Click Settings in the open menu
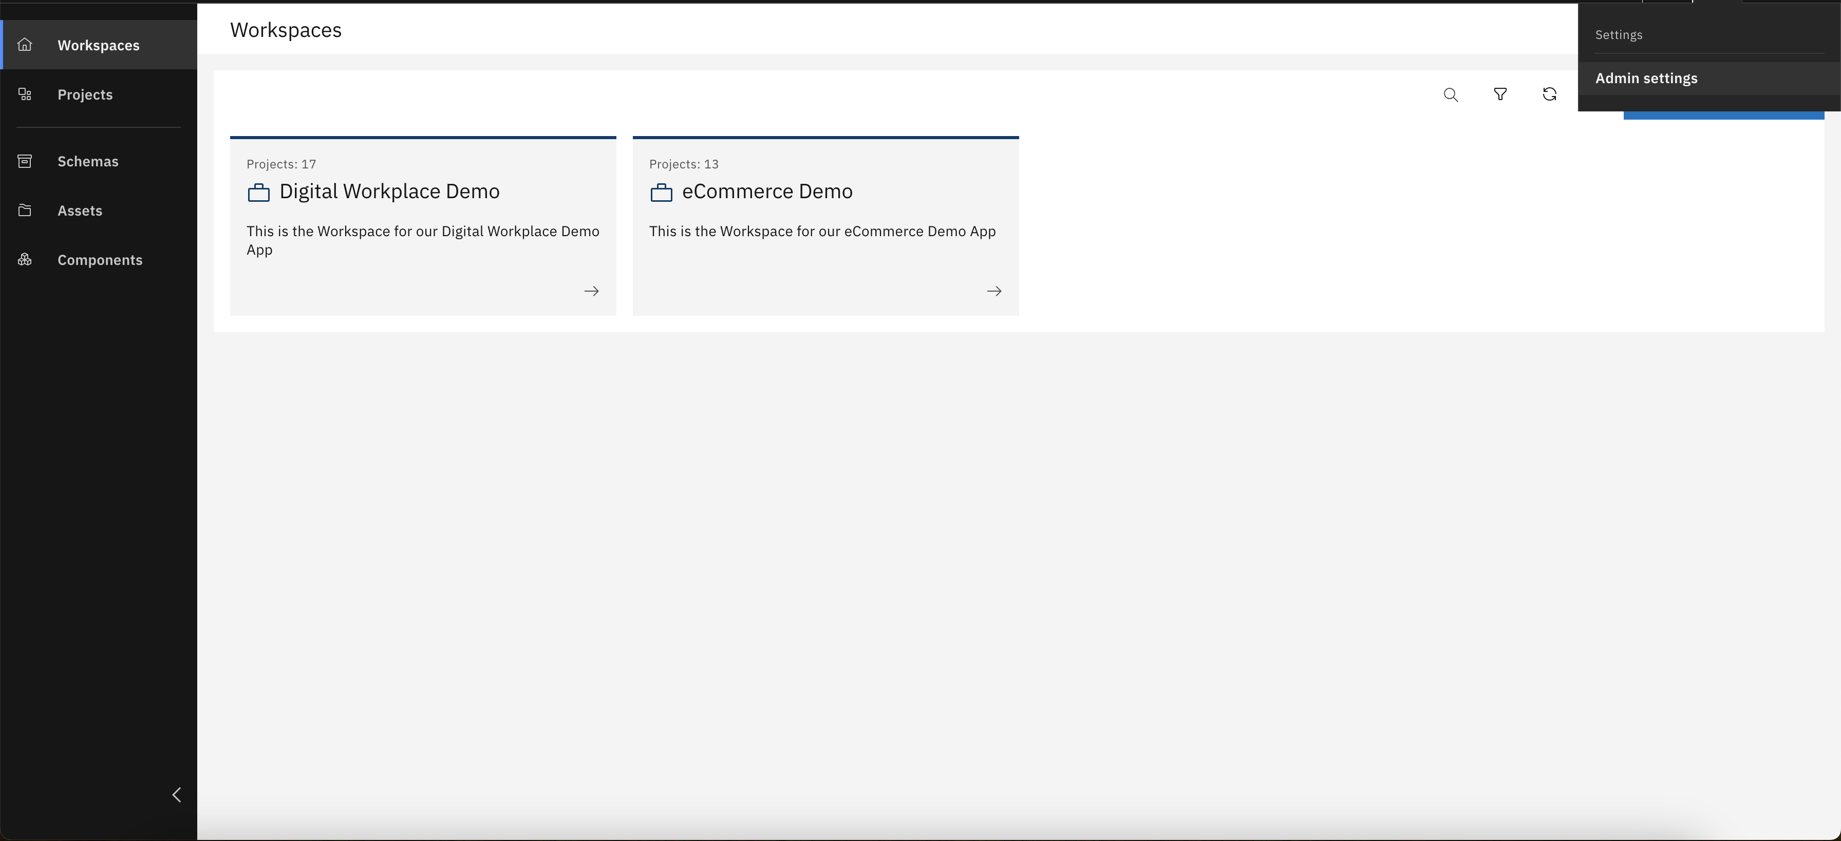This screenshot has width=1841, height=841. (1619, 34)
